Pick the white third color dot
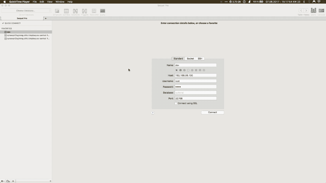326x183 pixels. (x=188, y=70)
